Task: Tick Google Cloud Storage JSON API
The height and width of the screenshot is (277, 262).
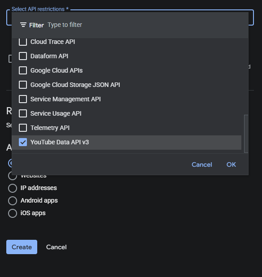Action: point(23,85)
